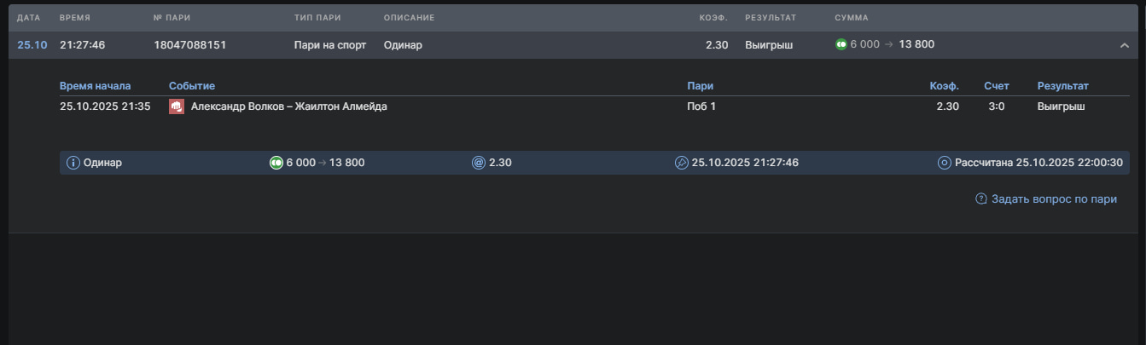1146x345 pixels.
Task: Click the settled status circle icon
Action: [945, 163]
